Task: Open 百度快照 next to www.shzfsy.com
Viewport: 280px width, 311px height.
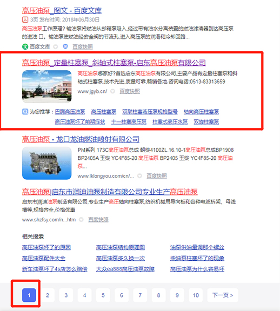Action: click(98, 220)
